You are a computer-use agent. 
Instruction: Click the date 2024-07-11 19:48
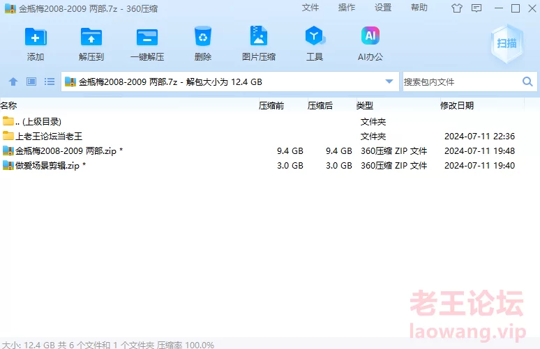479,151
